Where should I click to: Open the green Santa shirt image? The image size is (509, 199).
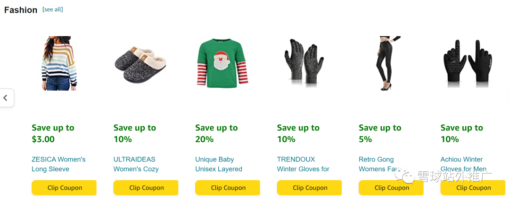tap(222, 62)
